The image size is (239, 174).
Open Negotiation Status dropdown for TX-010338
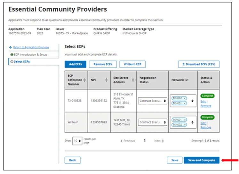click(x=153, y=101)
